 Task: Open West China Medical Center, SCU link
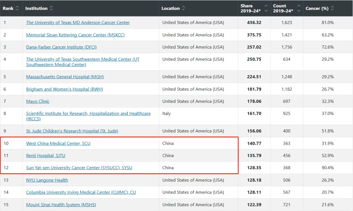pos(58,143)
